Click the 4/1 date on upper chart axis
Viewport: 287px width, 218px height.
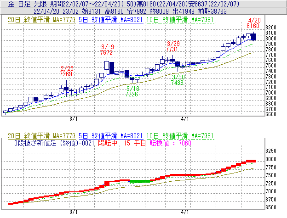tap(185, 119)
